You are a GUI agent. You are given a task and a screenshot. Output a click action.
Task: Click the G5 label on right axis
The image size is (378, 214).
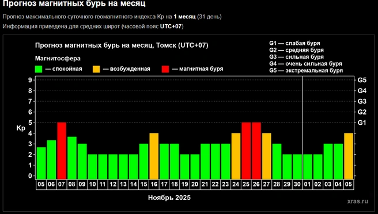pyautogui.click(x=362, y=80)
